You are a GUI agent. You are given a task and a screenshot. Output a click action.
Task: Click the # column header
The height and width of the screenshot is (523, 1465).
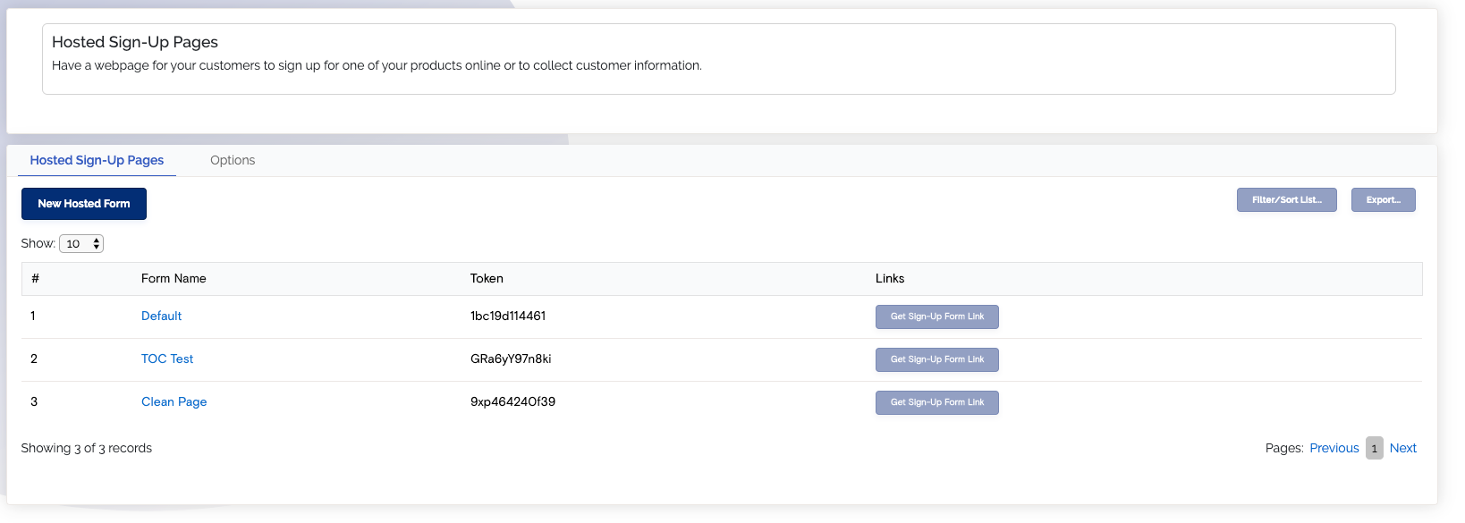(35, 278)
